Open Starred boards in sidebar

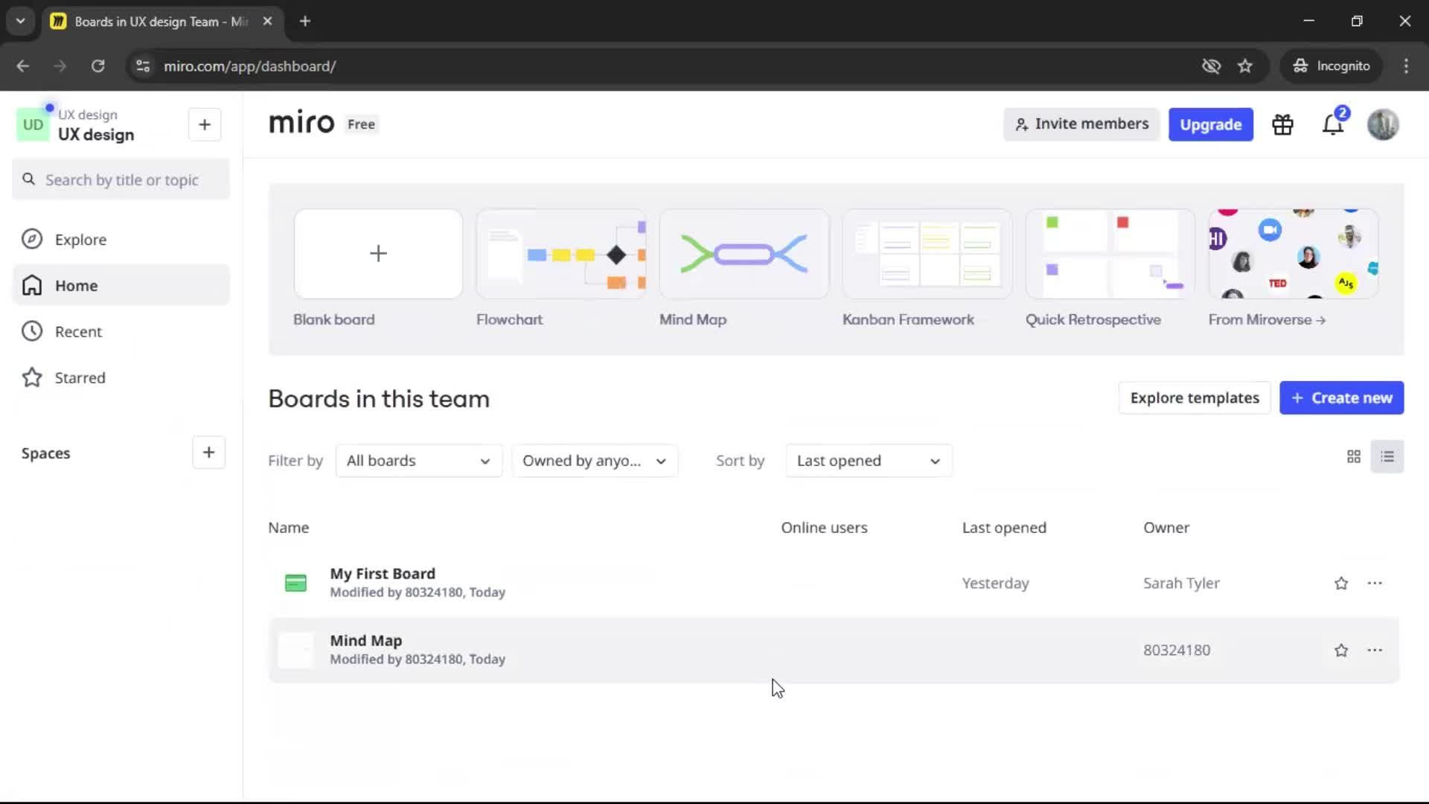click(121, 378)
